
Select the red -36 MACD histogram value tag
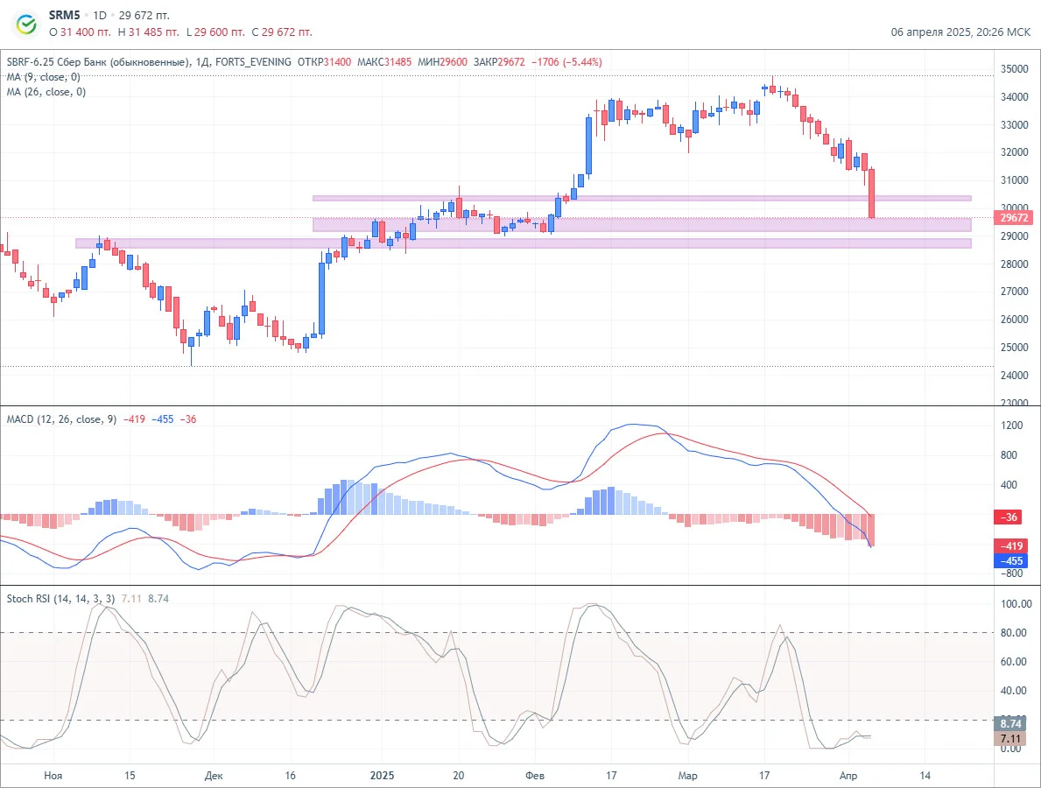[x=1008, y=517]
